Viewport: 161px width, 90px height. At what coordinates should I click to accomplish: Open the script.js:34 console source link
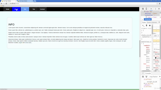(152, 81)
